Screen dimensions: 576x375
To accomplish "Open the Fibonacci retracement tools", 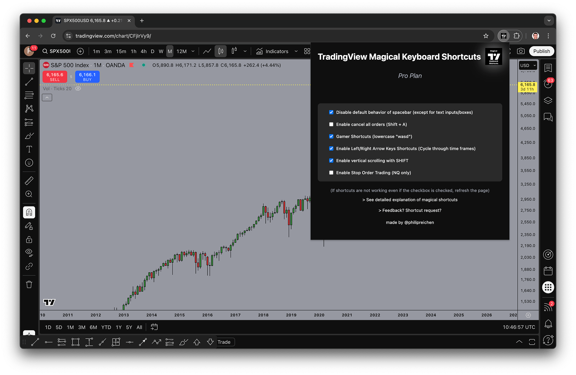I will click(x=29, y=95).
